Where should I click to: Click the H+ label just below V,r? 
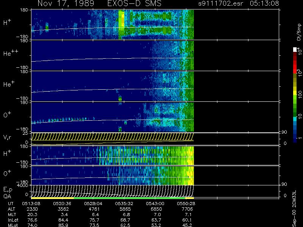(x=7, y=153)
